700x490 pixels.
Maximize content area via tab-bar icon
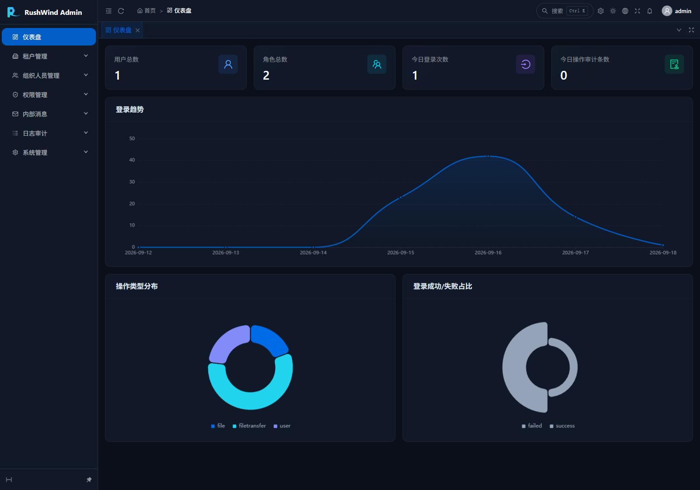(x=691, y=30)
